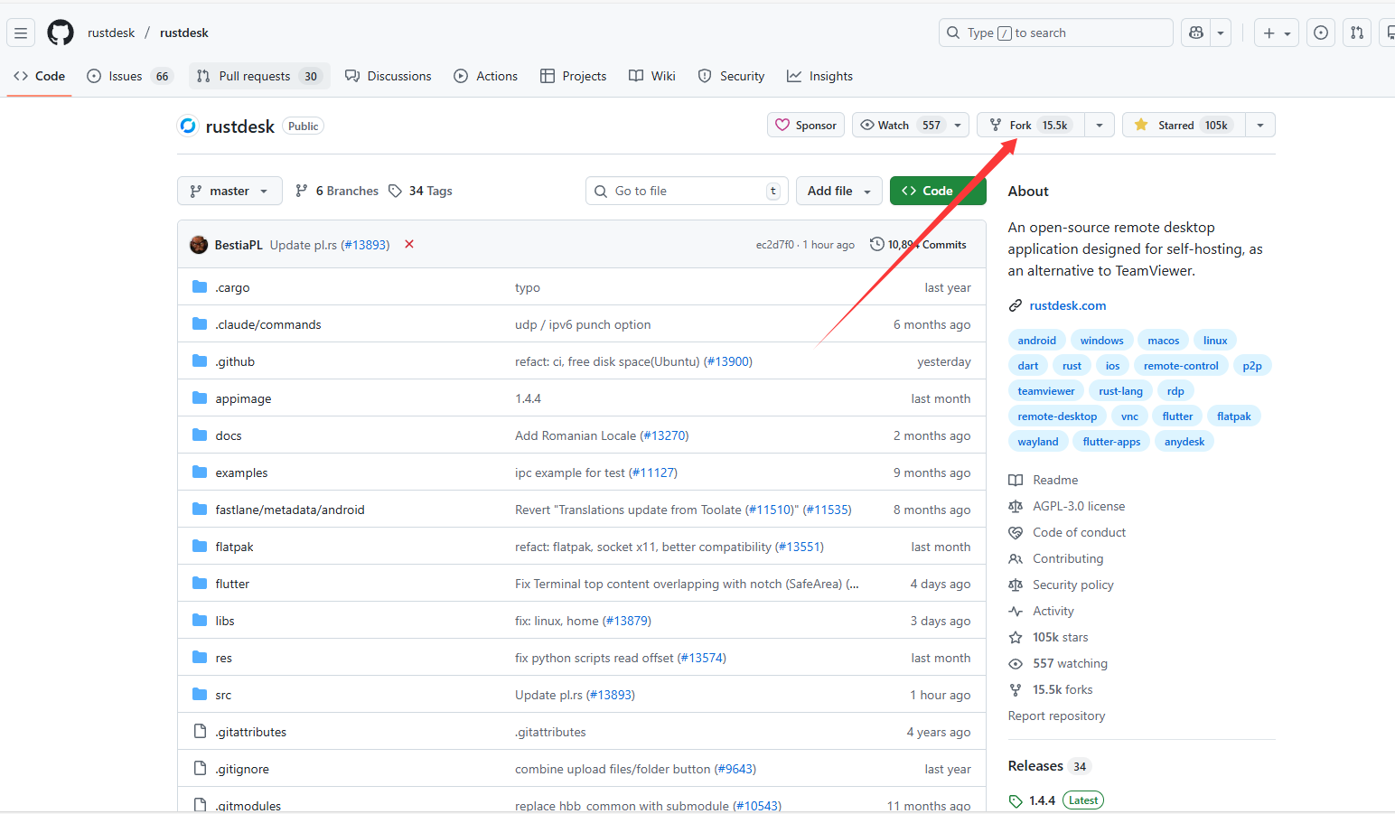The height and width of the screenshot is (814, 1395).
Task: Unstar the repository with Starred button
Action: (x=1184, y=125)
